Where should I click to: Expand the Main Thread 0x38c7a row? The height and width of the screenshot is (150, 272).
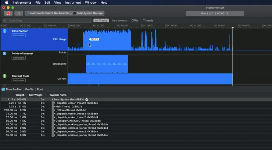(x=54, y=106)
